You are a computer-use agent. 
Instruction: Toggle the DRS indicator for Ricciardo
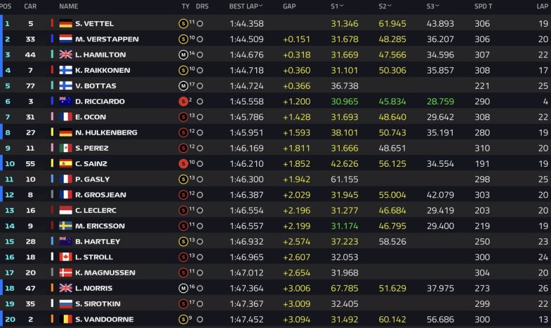tap(200, 102)
